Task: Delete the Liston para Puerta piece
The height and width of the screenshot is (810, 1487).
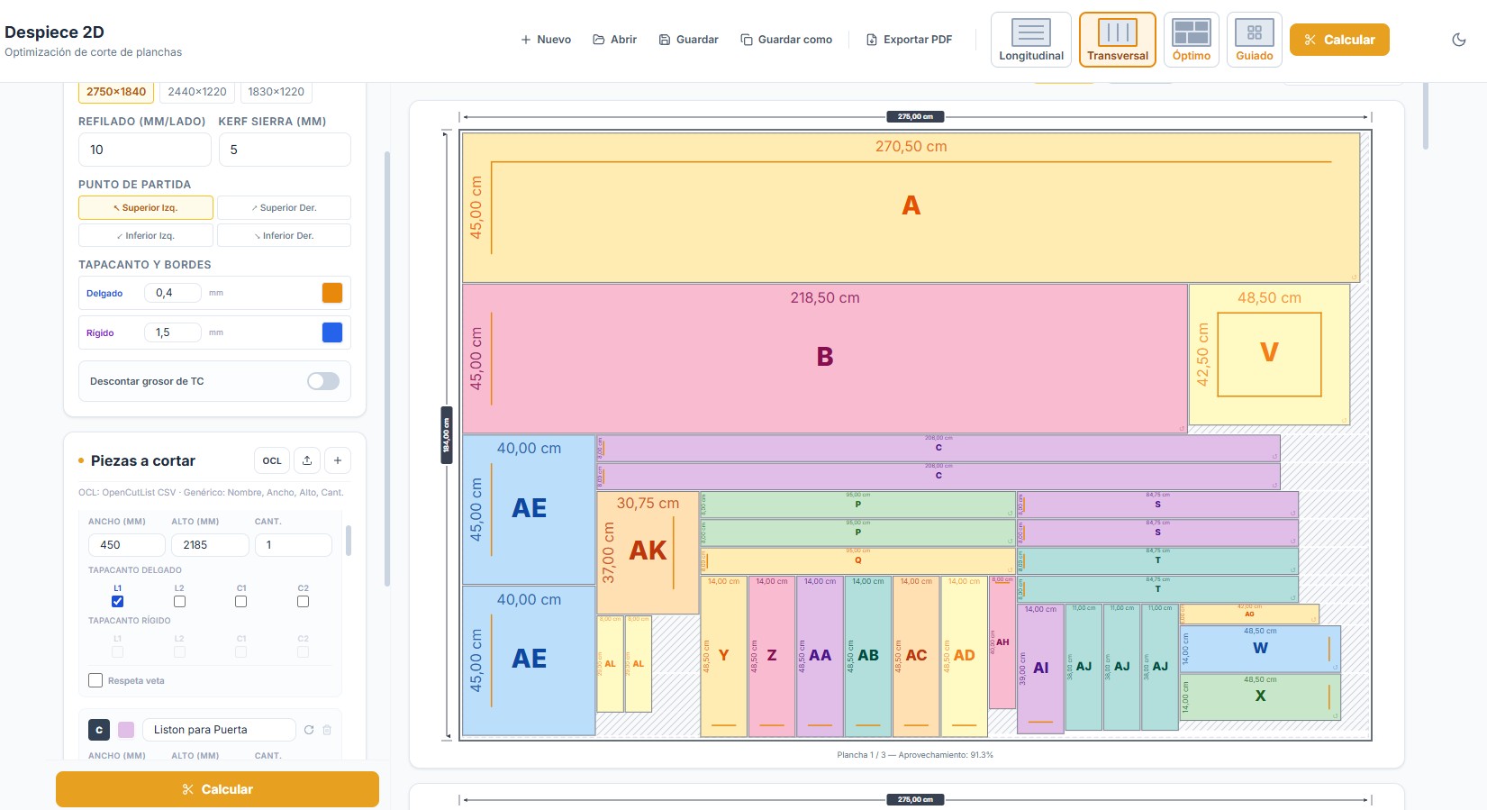Action: pyautogui.click(x=327, y=730)
